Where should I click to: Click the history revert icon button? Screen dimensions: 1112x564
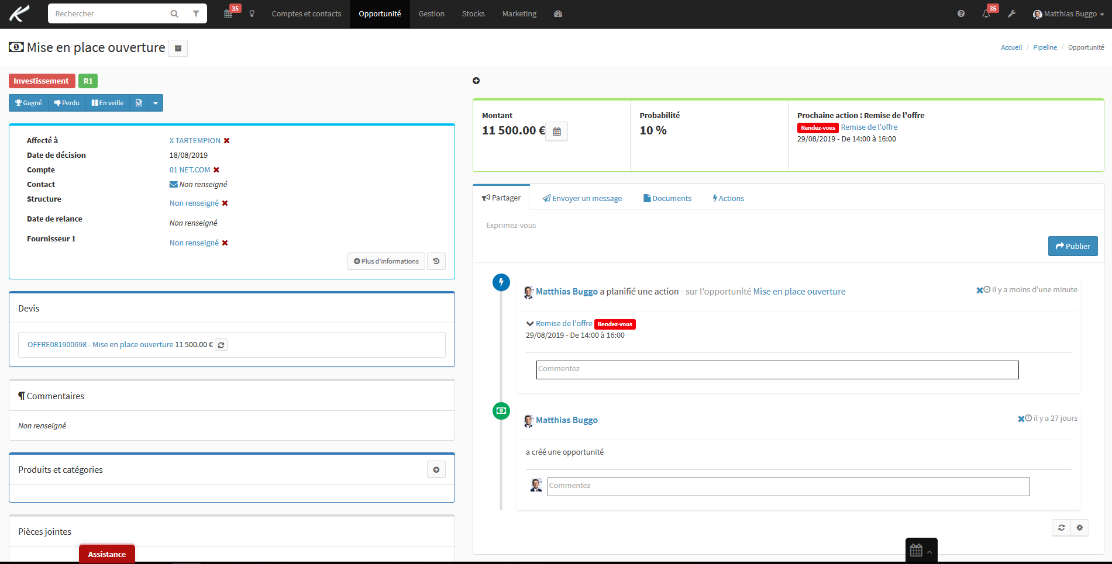point(436,261)
